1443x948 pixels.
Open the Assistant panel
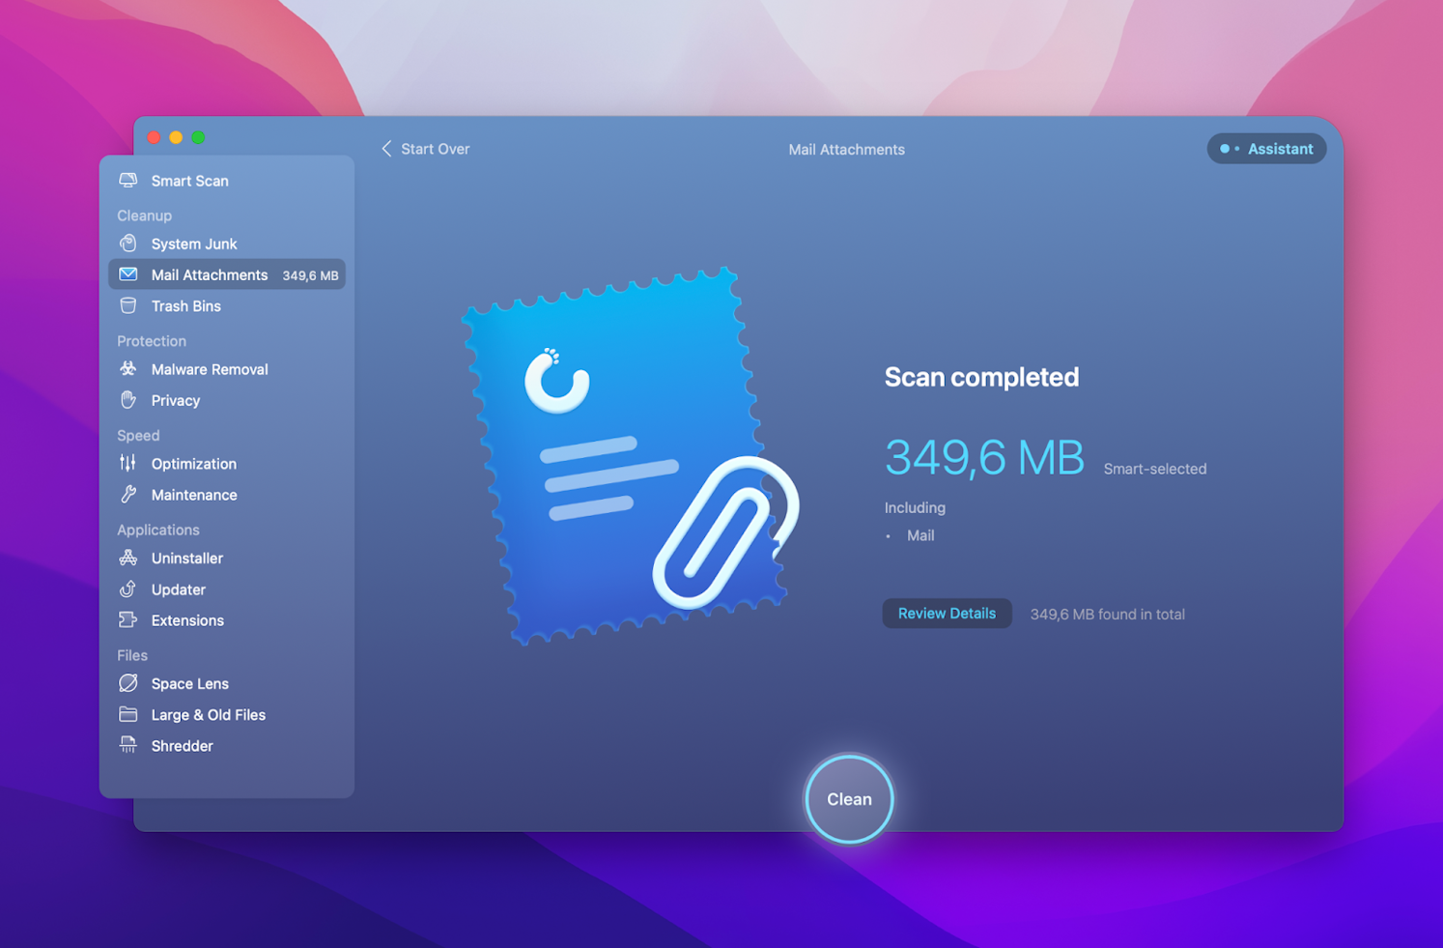point(1266,149)
